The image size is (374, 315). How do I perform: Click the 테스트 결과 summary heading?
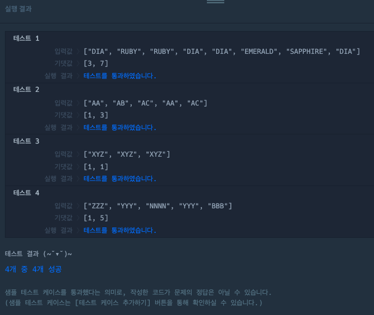(39, 254)
